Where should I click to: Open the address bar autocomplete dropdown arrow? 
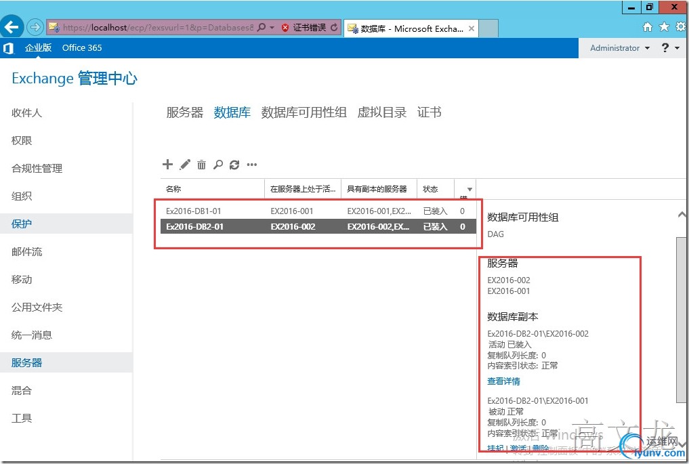pos(272,27)
